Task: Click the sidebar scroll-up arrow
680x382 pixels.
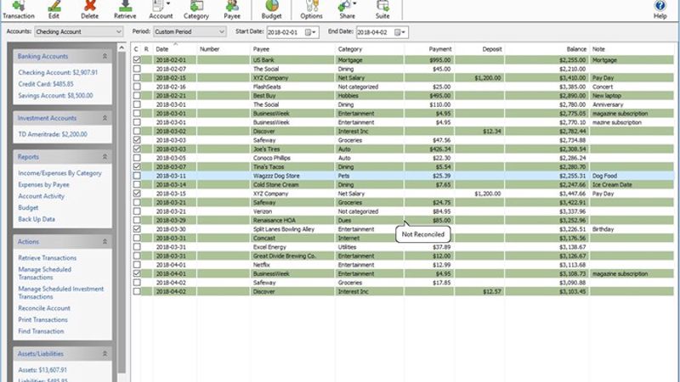Action: point(122,48)
